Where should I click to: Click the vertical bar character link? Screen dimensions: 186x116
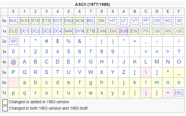click(146, 93)
